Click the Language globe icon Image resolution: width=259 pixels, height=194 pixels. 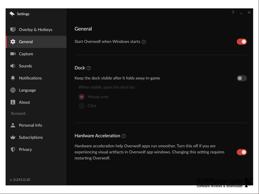coord(13,90)
